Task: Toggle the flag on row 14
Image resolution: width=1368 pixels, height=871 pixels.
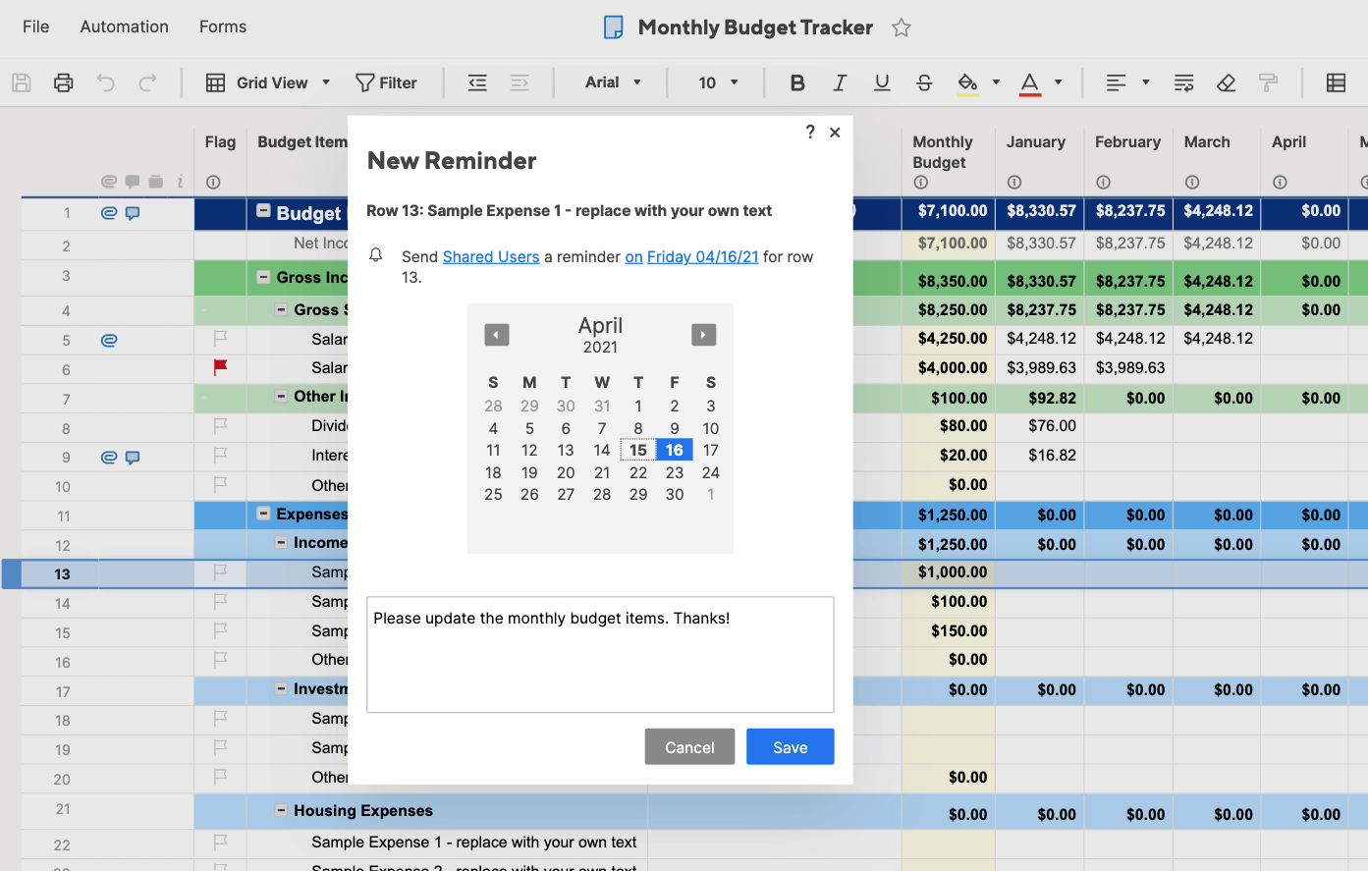Action: [x=220, y=601]
